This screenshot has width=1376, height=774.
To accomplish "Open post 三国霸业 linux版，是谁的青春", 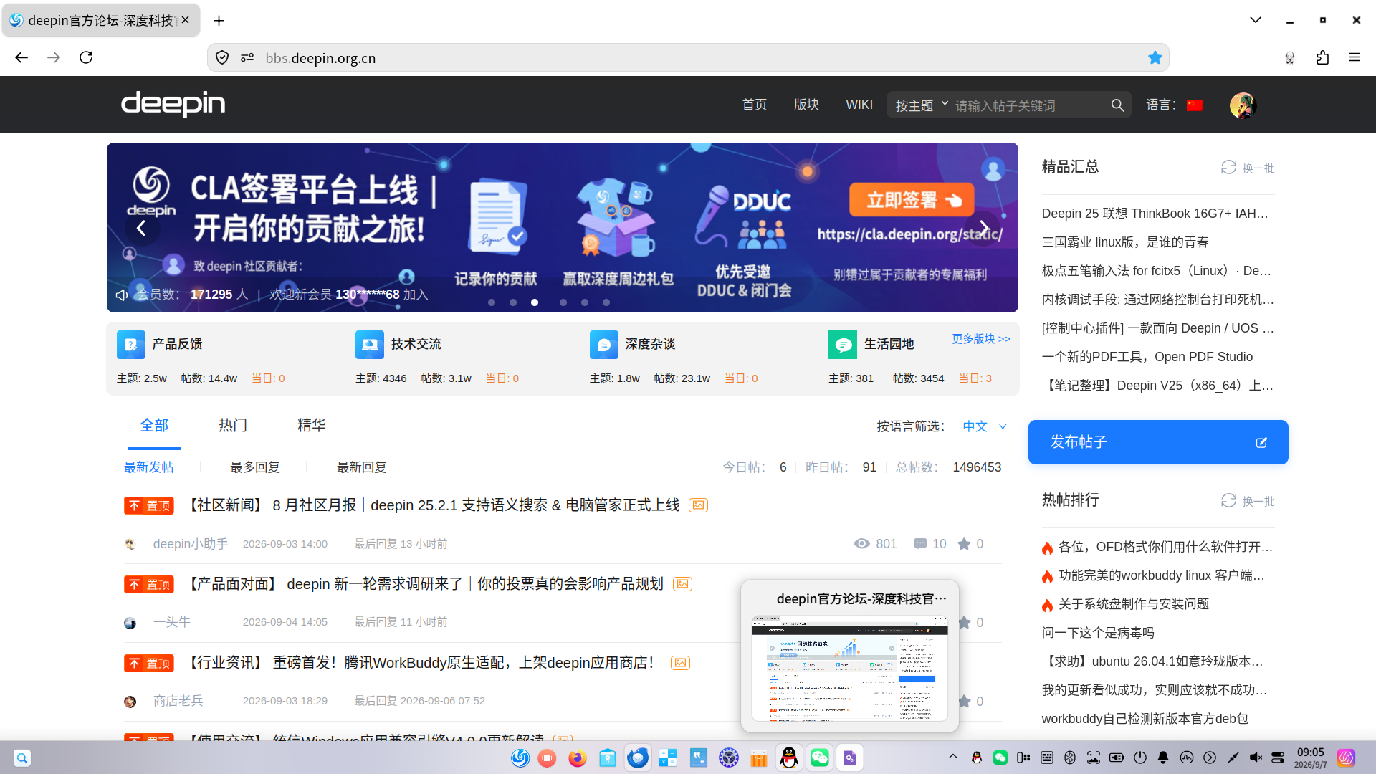I will pos(1125,242).
